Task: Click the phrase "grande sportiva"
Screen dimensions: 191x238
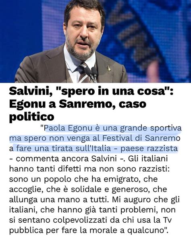Action: pos(151,128)
